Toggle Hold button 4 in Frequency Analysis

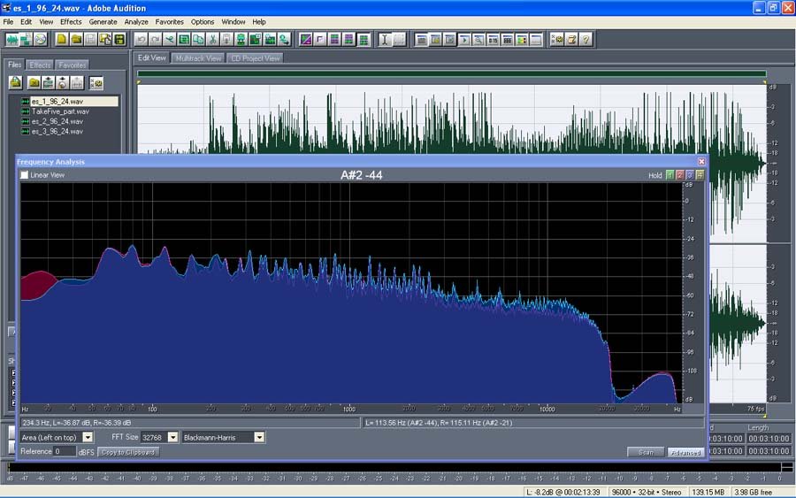[700, 175]
